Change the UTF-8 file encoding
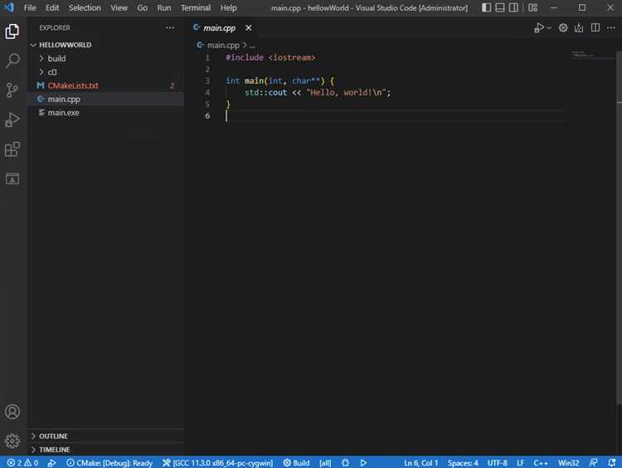This screenshot has width=622, height=468. pyautogui.click(x=497, y=462)
